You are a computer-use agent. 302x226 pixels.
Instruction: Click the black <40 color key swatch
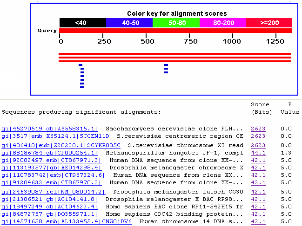click(83, 22)
